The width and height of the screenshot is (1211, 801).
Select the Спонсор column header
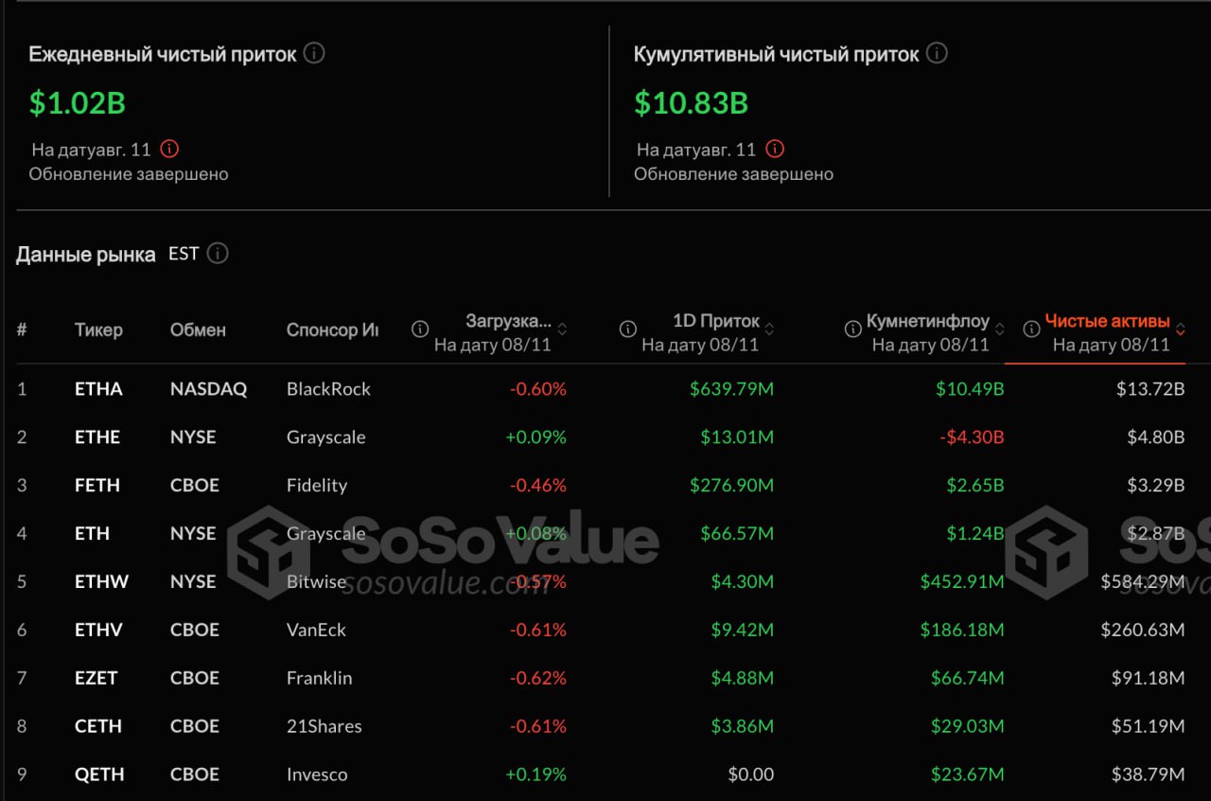[x=332, y=329]
